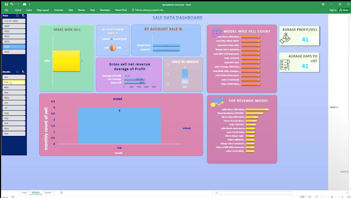
Task: Open the Developer tab
Action: click(105, 10)
